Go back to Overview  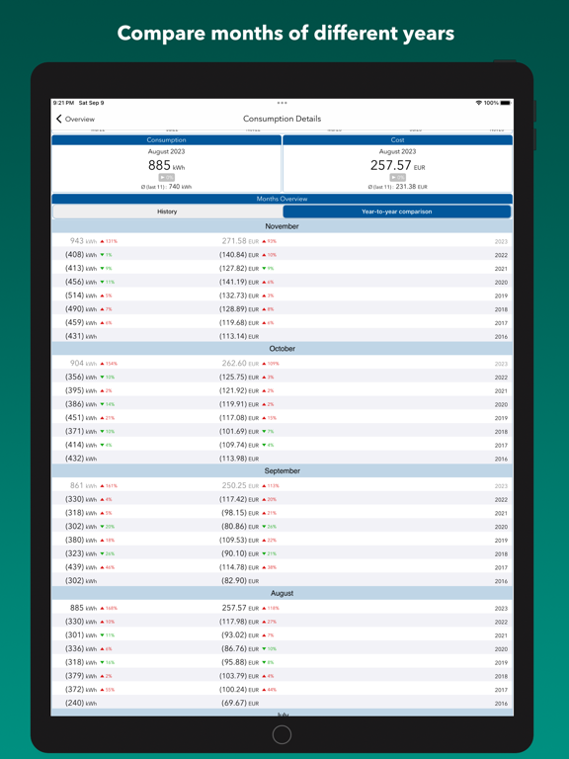(x=75, y=119)
